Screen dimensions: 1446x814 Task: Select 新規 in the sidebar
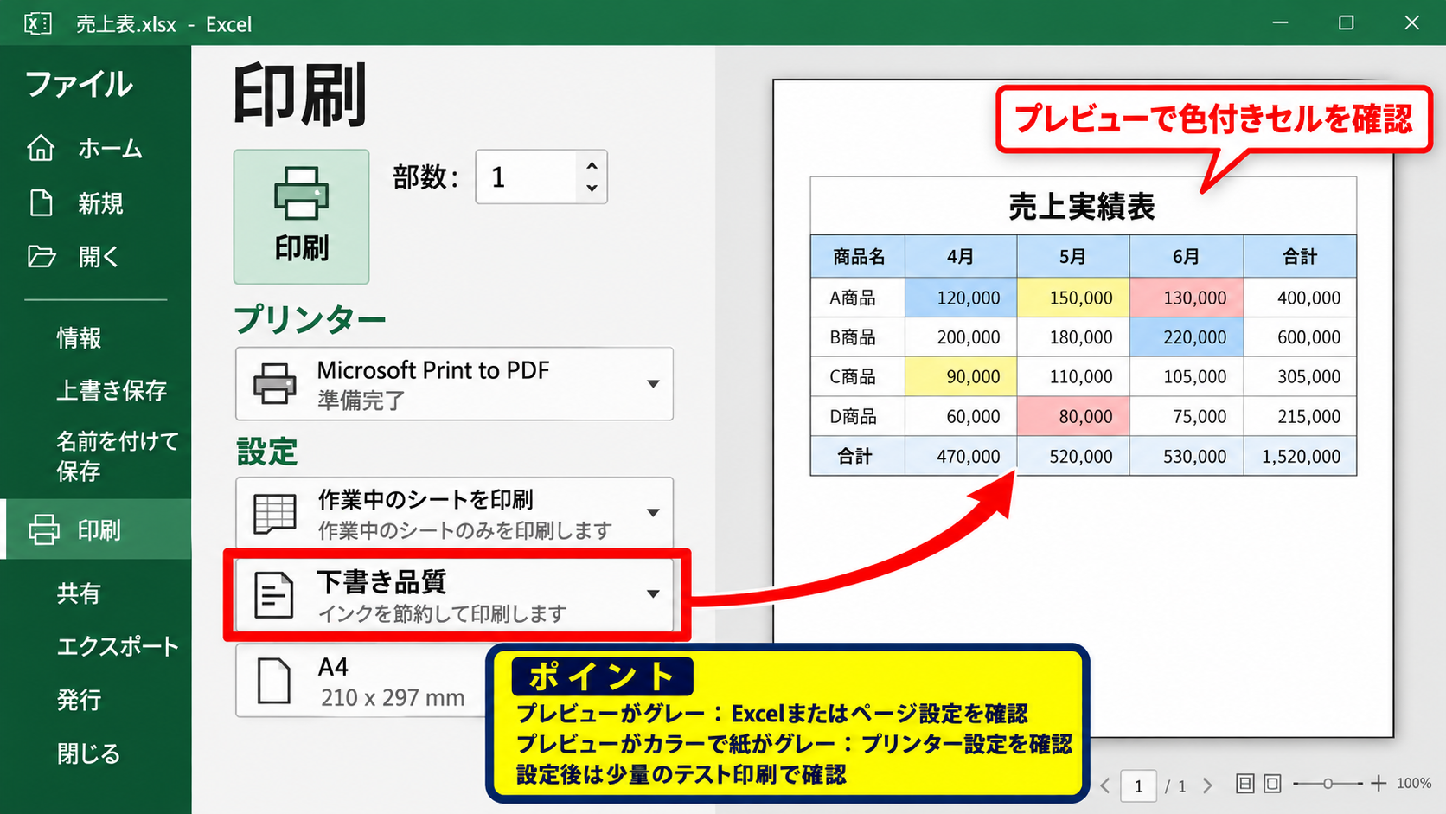pos(100,203)
